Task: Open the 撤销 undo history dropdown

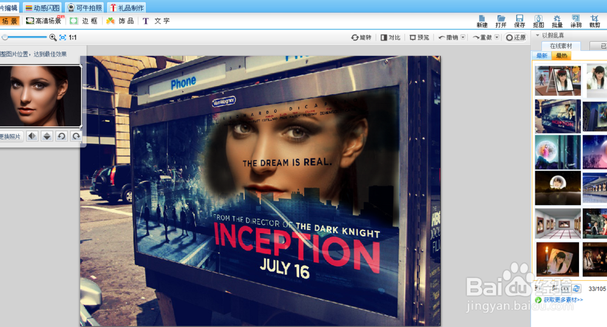Action: (463, 38)
